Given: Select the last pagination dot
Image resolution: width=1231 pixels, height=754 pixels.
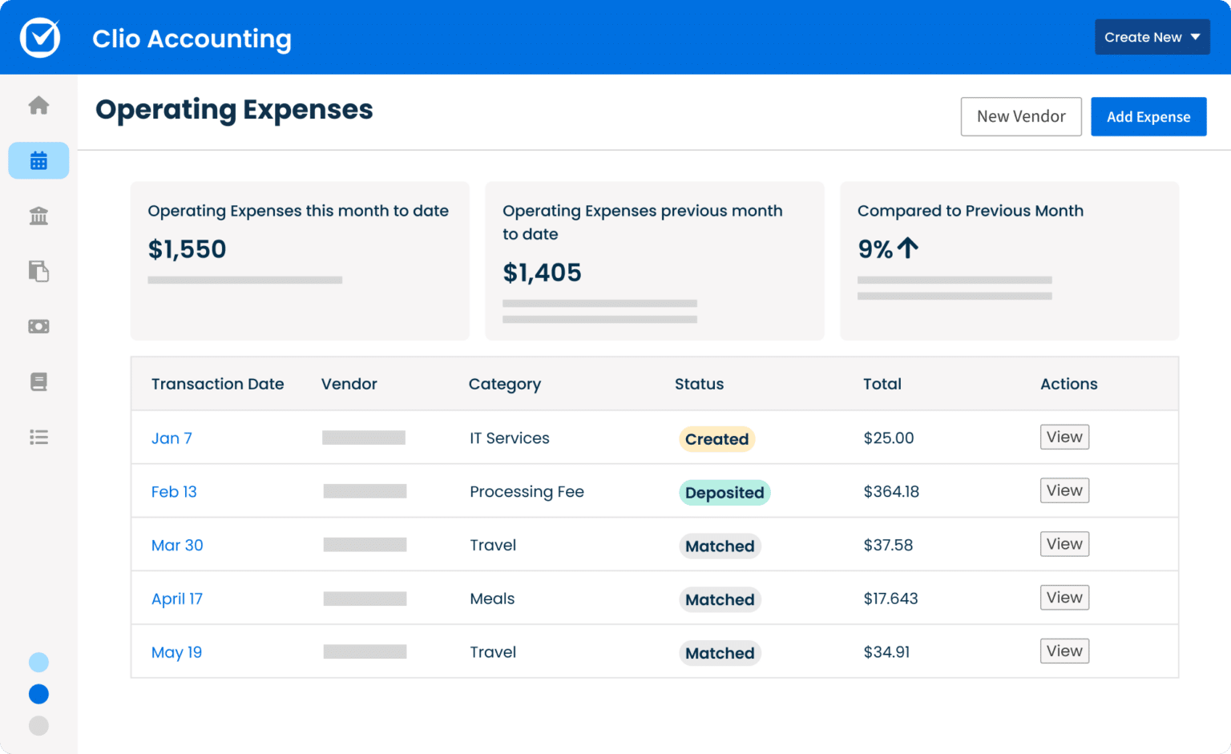Looking at the screenshot, I should 38,726.
